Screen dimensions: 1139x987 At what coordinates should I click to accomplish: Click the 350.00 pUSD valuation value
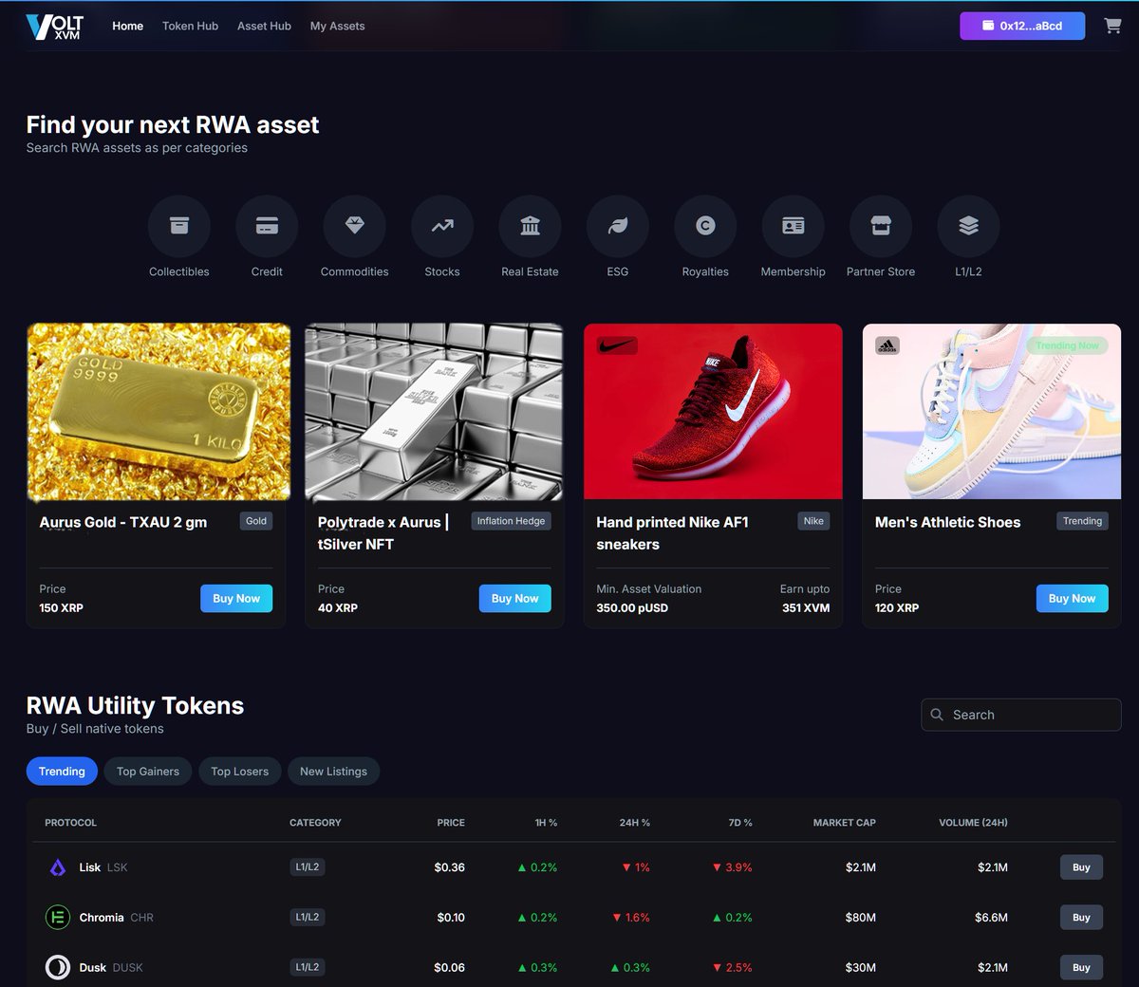[x=632, y=607]
